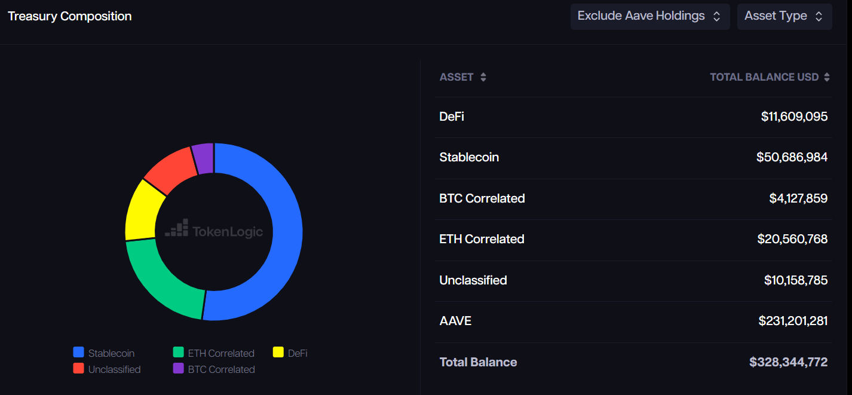Toggle the ETH Correlated legend green square

tap(178, 353)
